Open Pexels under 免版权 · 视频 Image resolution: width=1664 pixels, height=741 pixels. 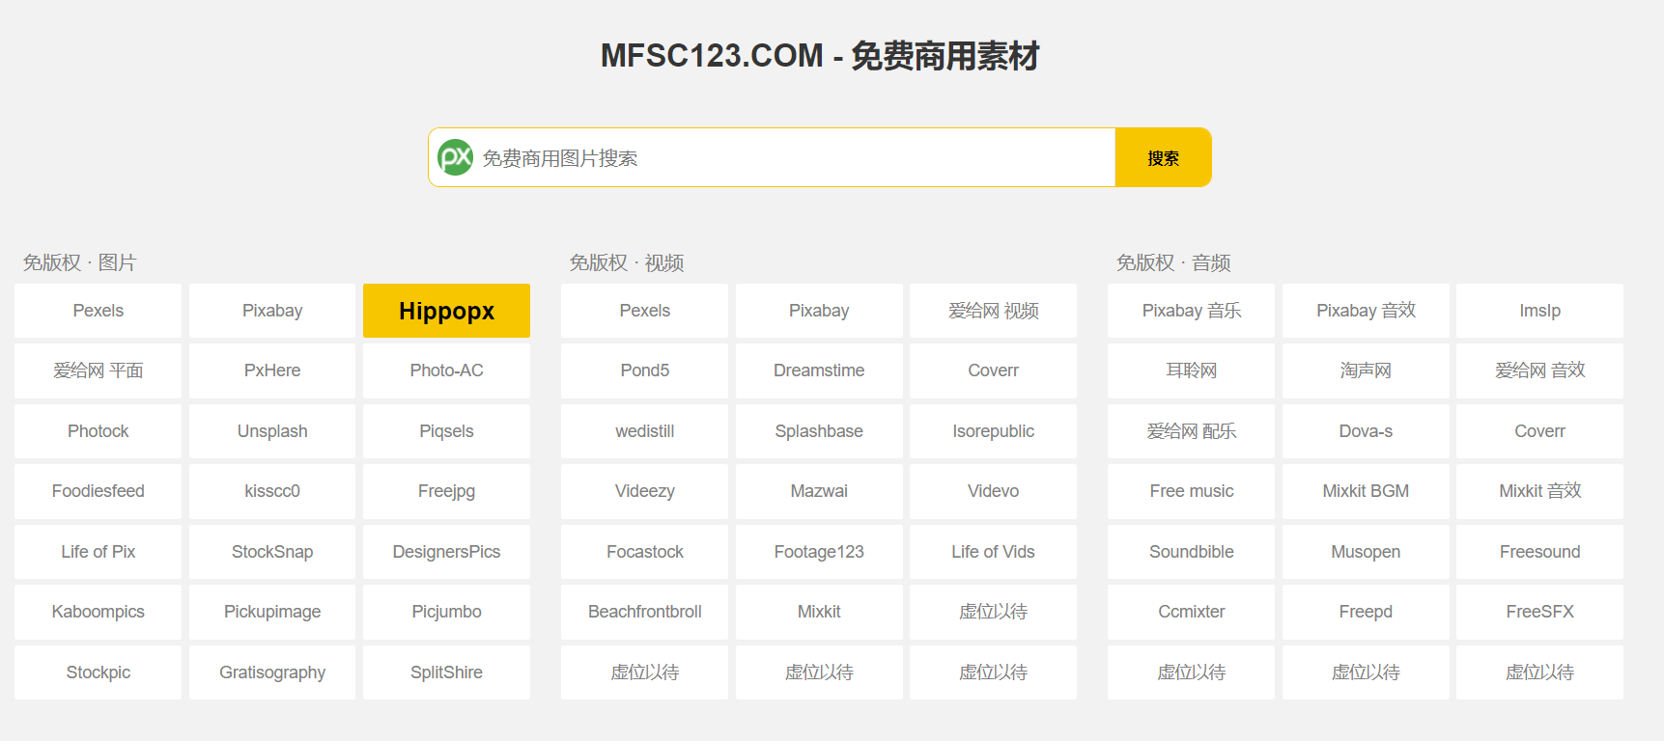tap(644, 311)
